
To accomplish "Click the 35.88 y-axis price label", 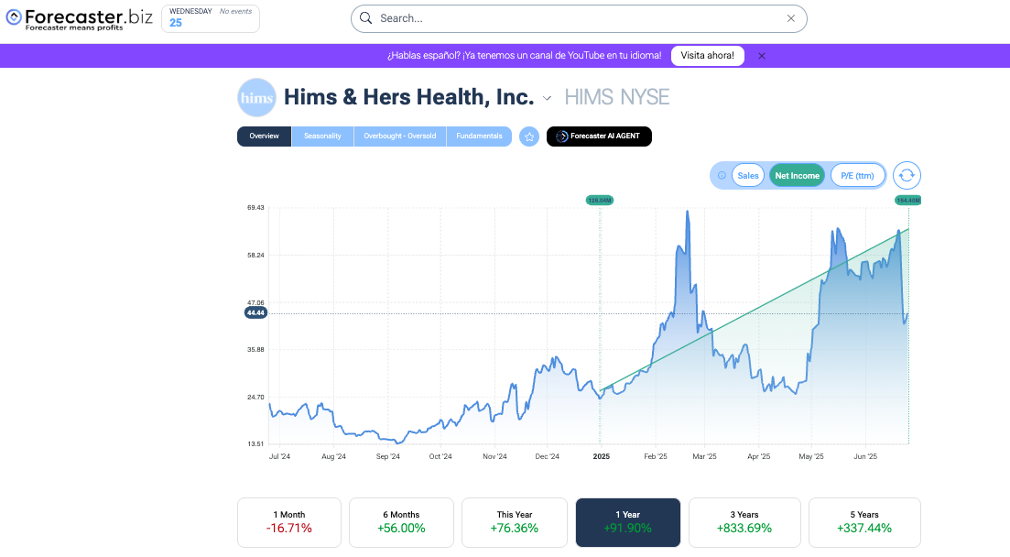I will click(255, 349).
